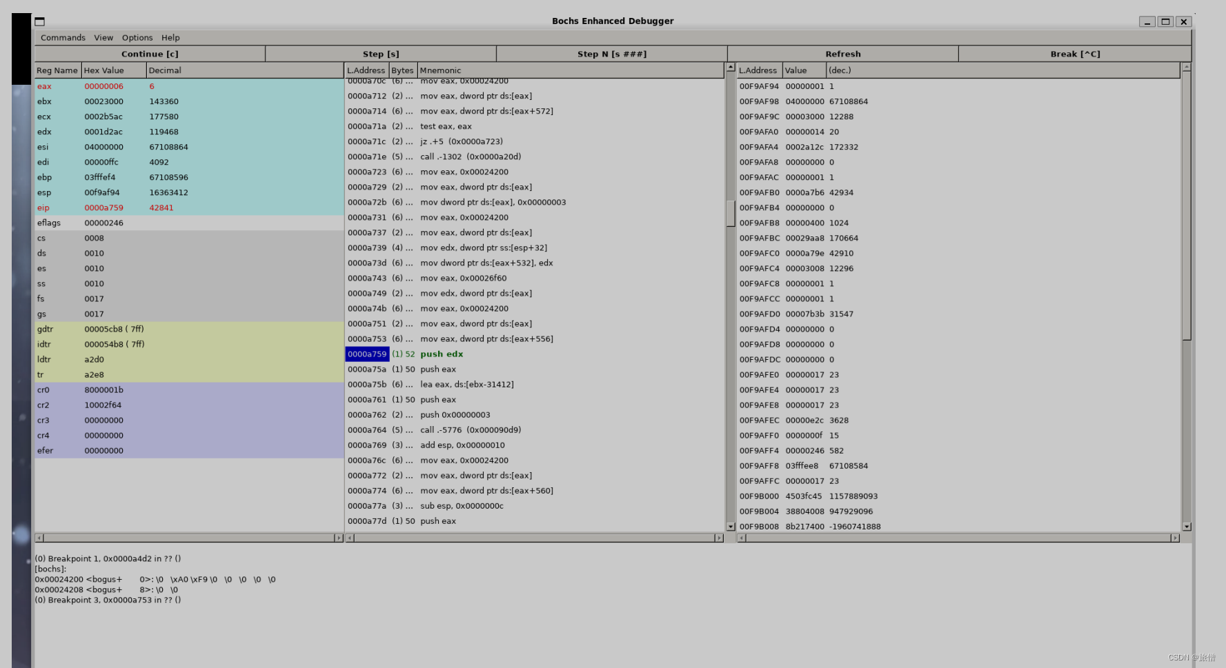Select instruction at address 0000a764
Viewport: 1226px width, 668px height.
pyautogui.click(x=535, y=429)
